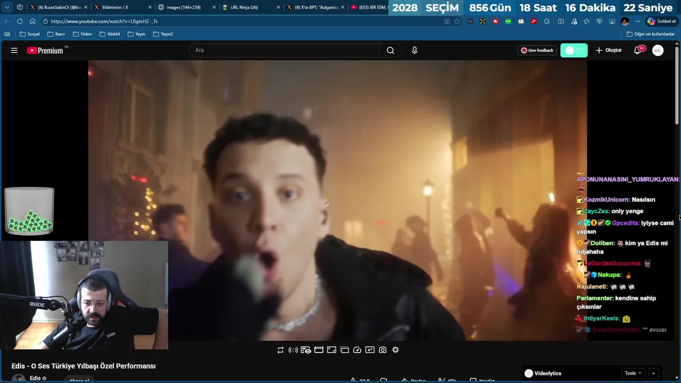681x383 pixels.
Task: Click the Edis video player frame
Action: 337,200
